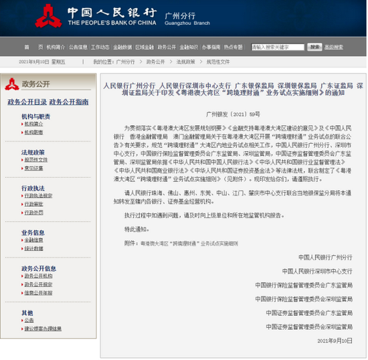Select 办事指南 in the navigation bar
The width and height of the screenshot is (368, 360).
click(211, 47)
